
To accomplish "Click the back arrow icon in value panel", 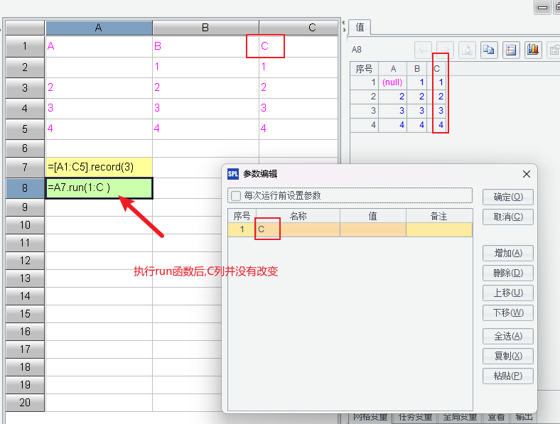I will tap(424, 50).
